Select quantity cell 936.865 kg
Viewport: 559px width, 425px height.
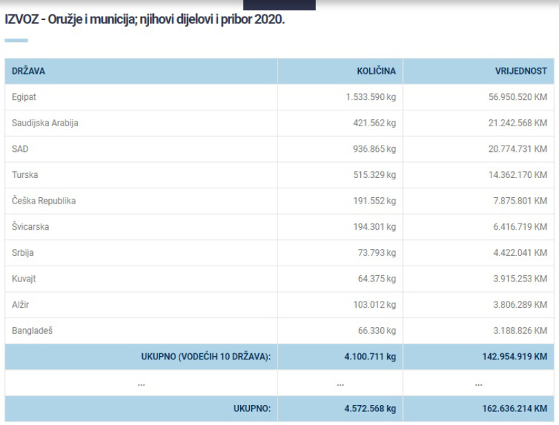[340, 149]
